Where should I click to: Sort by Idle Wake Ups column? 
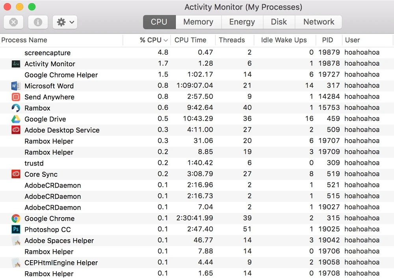click(284, 40)
